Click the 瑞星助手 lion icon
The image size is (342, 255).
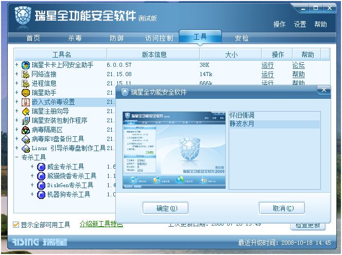click(26, 93)
